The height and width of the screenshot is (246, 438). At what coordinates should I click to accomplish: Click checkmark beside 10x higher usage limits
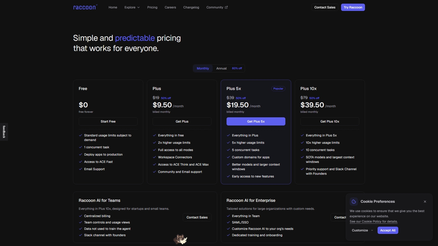tap(302, 142)
